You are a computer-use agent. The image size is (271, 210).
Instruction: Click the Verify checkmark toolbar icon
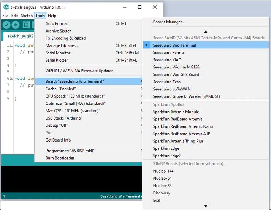pos(6,25)
